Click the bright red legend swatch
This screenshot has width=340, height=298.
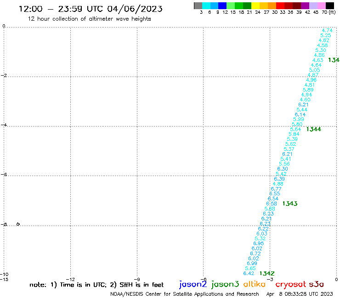[280, 6]
